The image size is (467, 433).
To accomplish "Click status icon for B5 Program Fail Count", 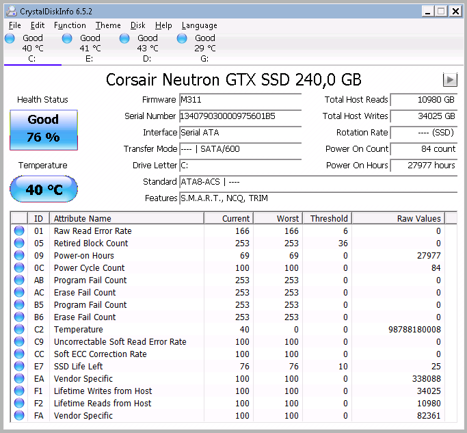I will coord(19,305).
